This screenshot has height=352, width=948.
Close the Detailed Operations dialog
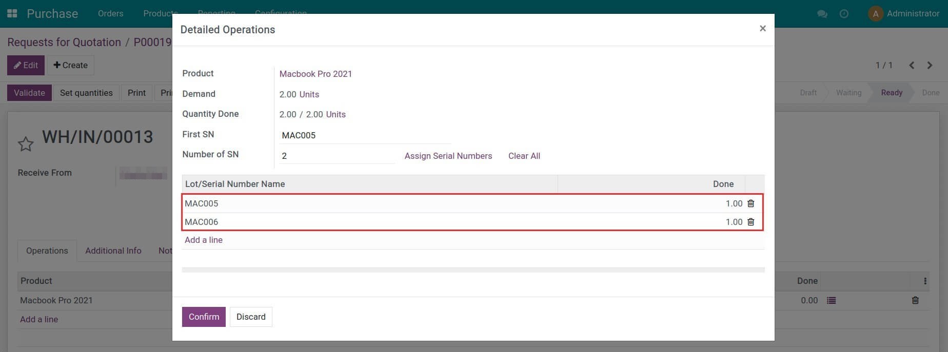click(x=762, y=29)
